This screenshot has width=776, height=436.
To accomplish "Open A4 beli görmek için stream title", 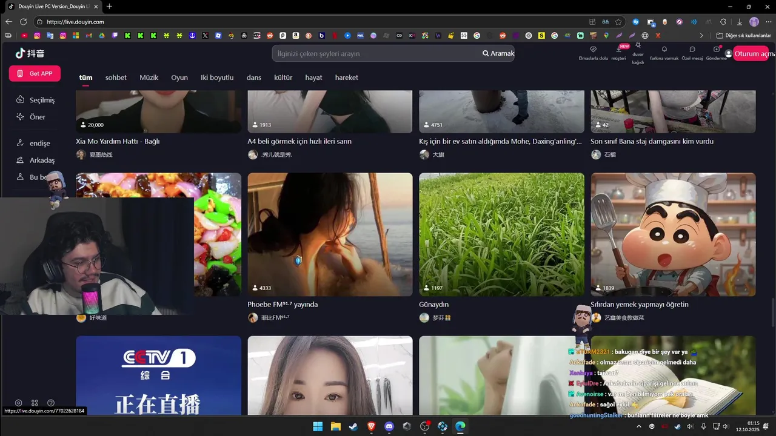I will pos(299,141).
